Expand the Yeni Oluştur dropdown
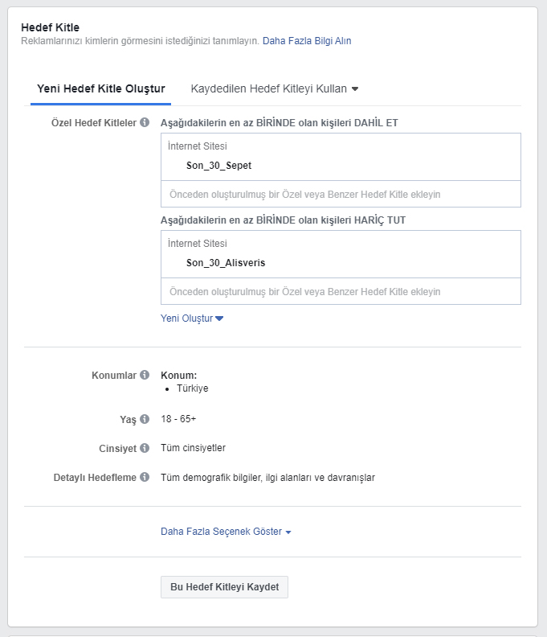This screenshot has width=547, height=637. coord(192,318)
